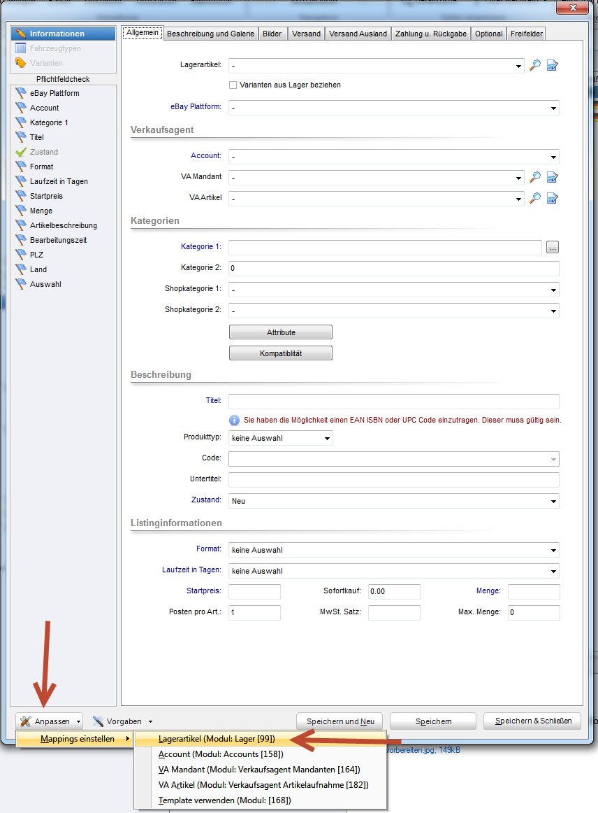Click the flag icon beside Titel in Pflichtfeldcheck

21,137
